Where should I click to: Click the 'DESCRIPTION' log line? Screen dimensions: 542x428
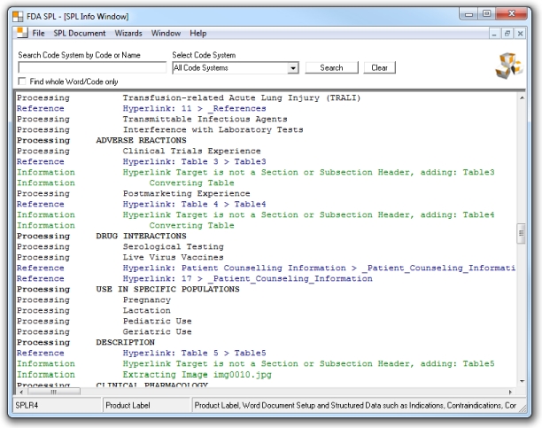(x=125, y=342)
